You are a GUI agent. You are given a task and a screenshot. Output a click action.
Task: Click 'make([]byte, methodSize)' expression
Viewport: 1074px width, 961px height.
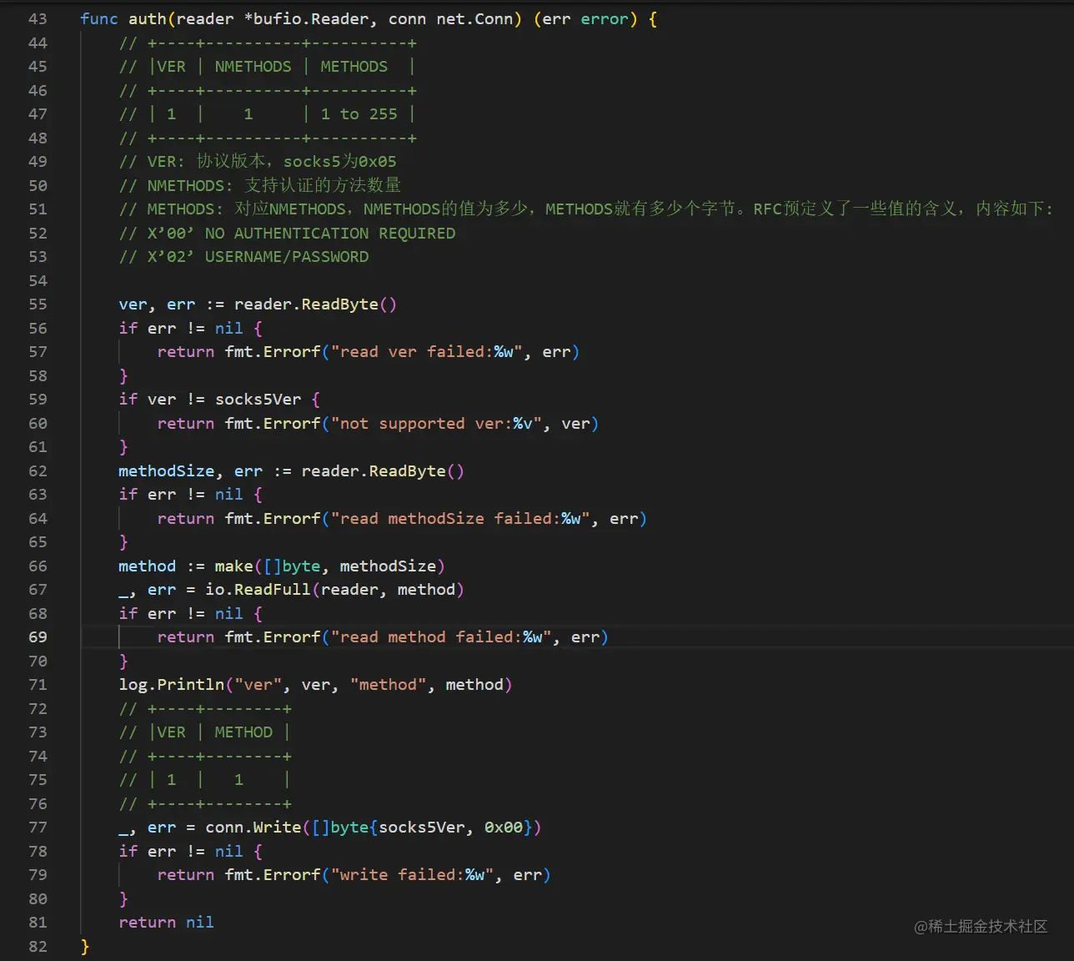pyautogui.click(x=329, y=566)
